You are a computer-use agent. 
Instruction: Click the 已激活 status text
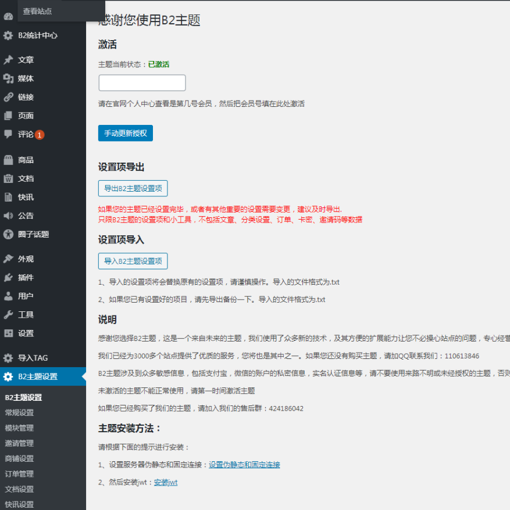[x=159, y=64]
